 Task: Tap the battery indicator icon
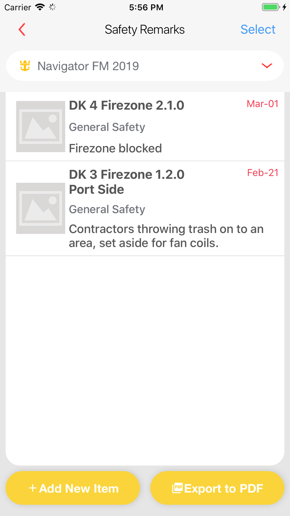pyautogui.click(x=271, y=7)
